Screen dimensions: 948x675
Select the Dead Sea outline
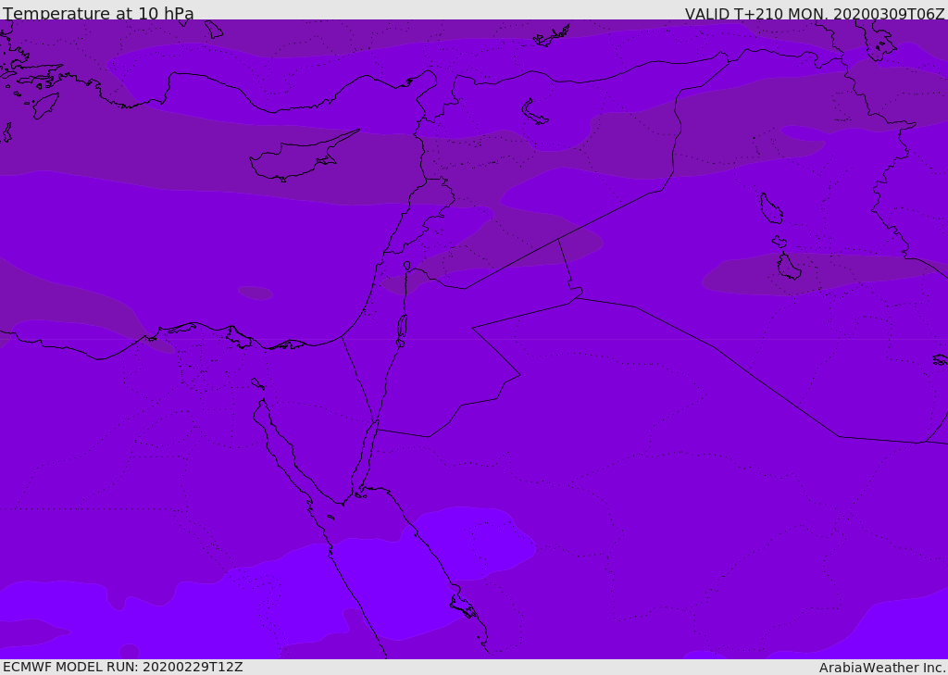(402, 327)
